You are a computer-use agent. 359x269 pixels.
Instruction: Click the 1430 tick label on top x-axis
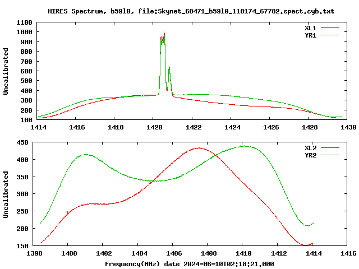(x=348, y=127)
